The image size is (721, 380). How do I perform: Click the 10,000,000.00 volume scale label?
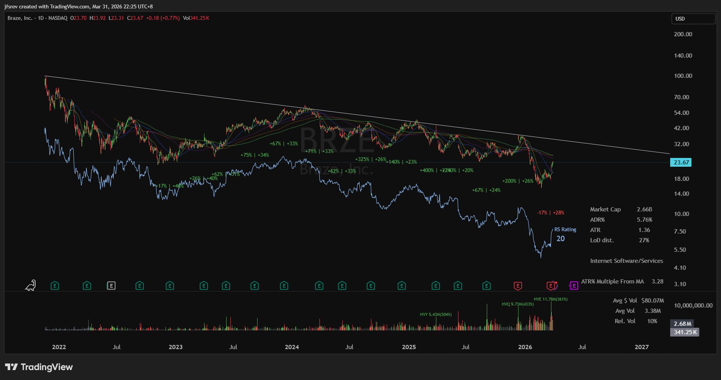point(693,305)
